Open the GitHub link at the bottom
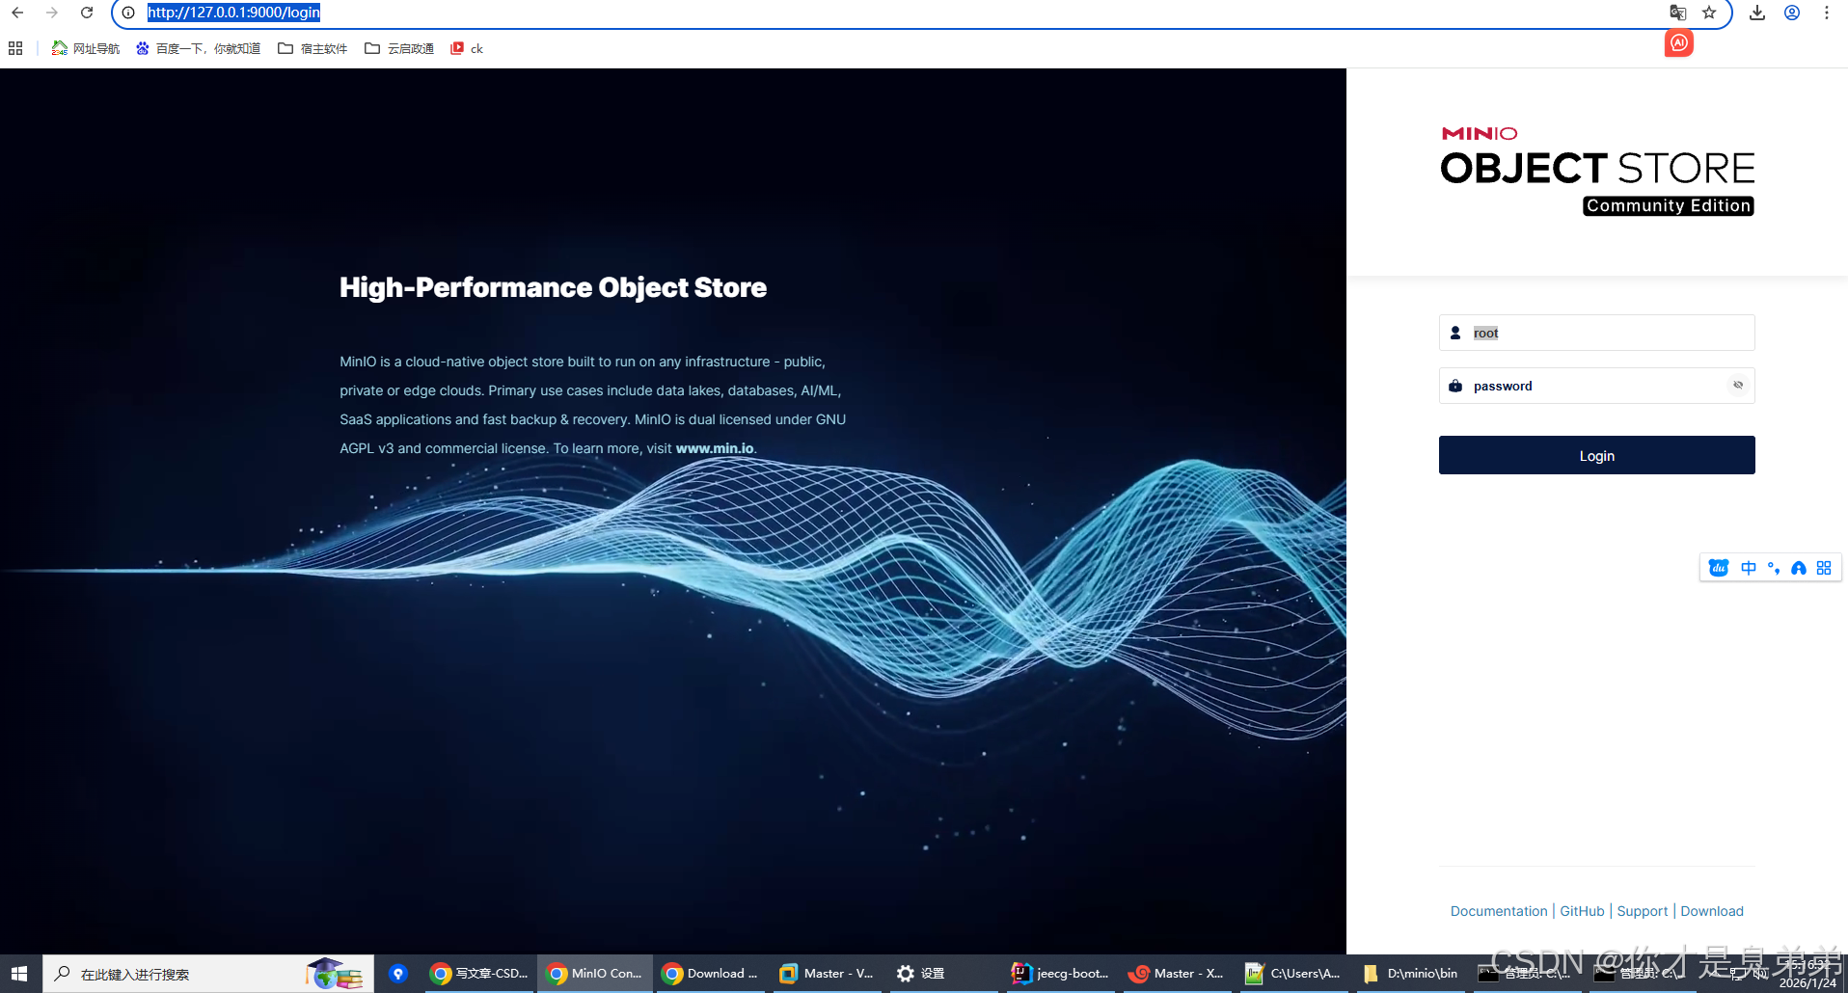 [x=1582, y=911]
